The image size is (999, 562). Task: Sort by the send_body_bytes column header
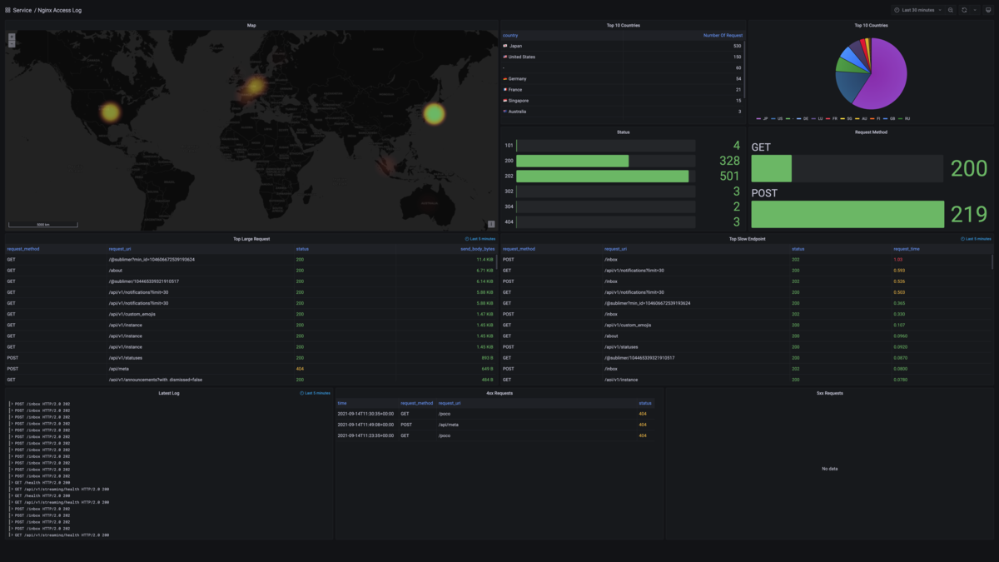(x=478, y=249)
